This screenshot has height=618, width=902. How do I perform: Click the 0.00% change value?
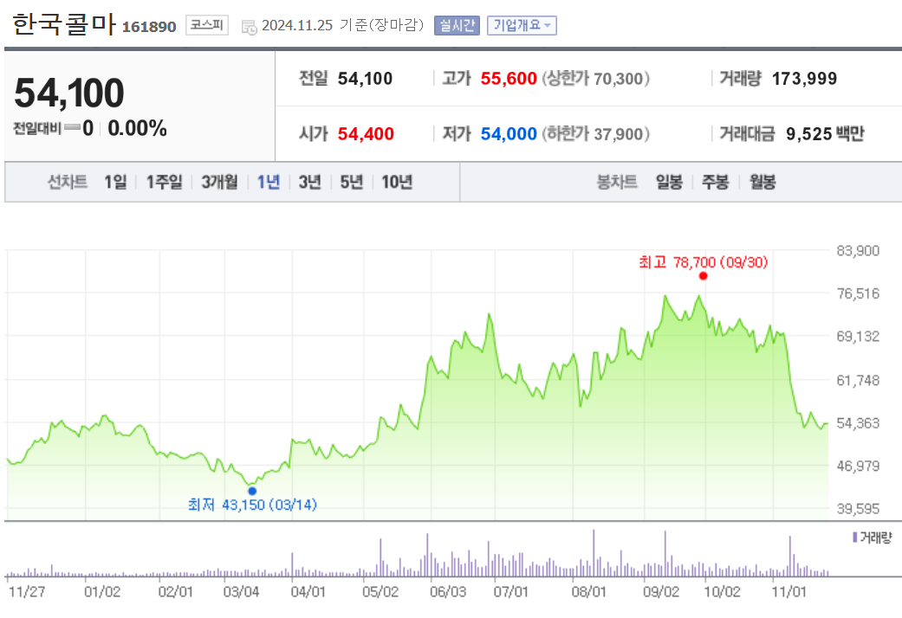(138, 128)
